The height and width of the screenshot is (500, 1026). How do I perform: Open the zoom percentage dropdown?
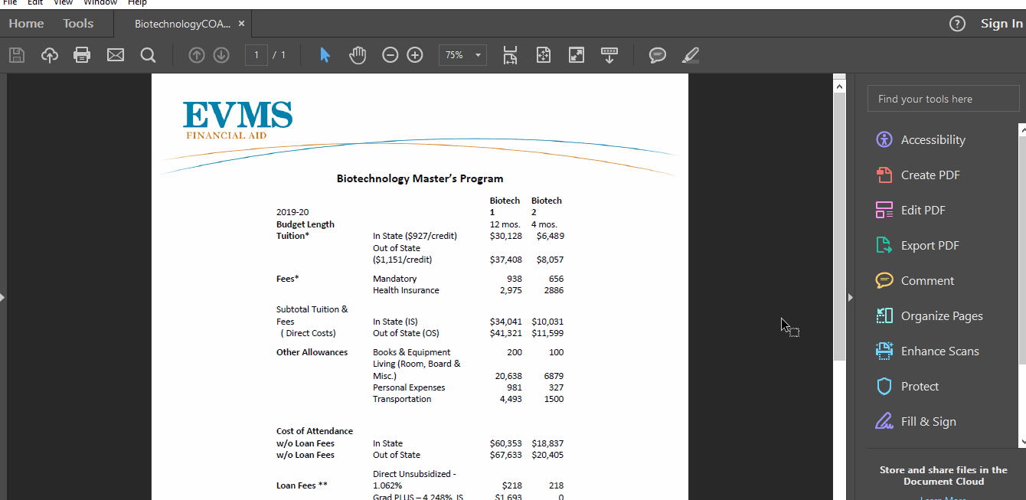click(462, 54)
